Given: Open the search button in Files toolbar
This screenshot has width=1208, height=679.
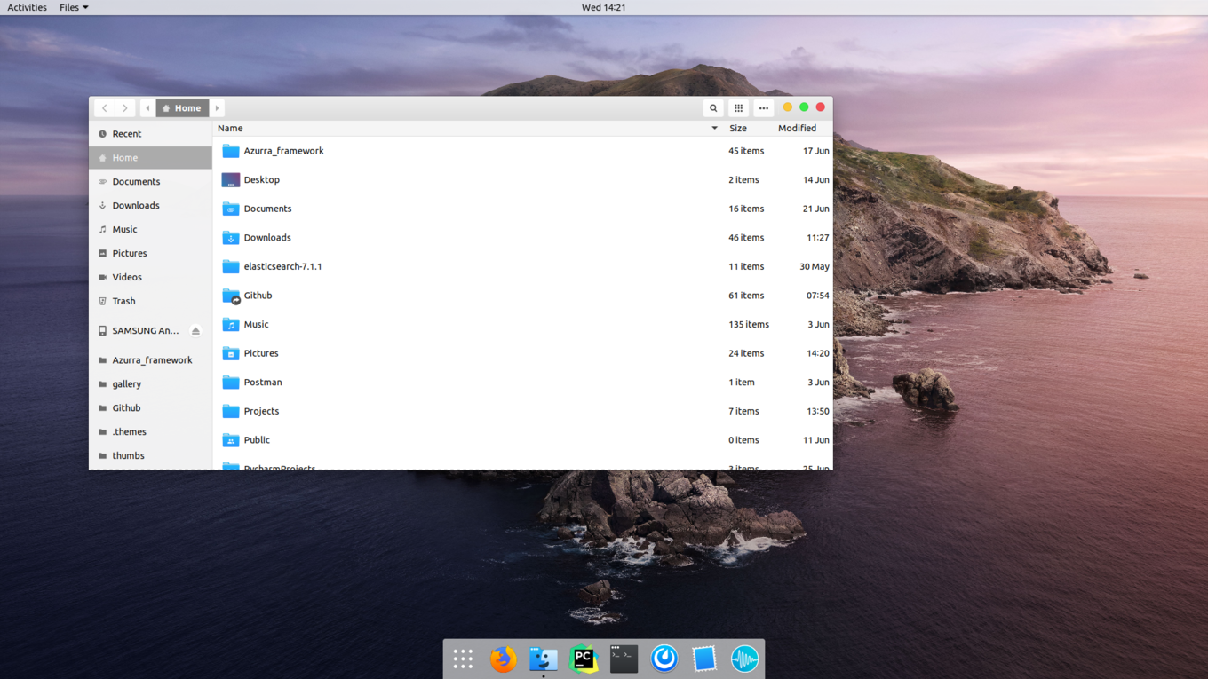Looking at the screenshot, I should pos(713,108).
